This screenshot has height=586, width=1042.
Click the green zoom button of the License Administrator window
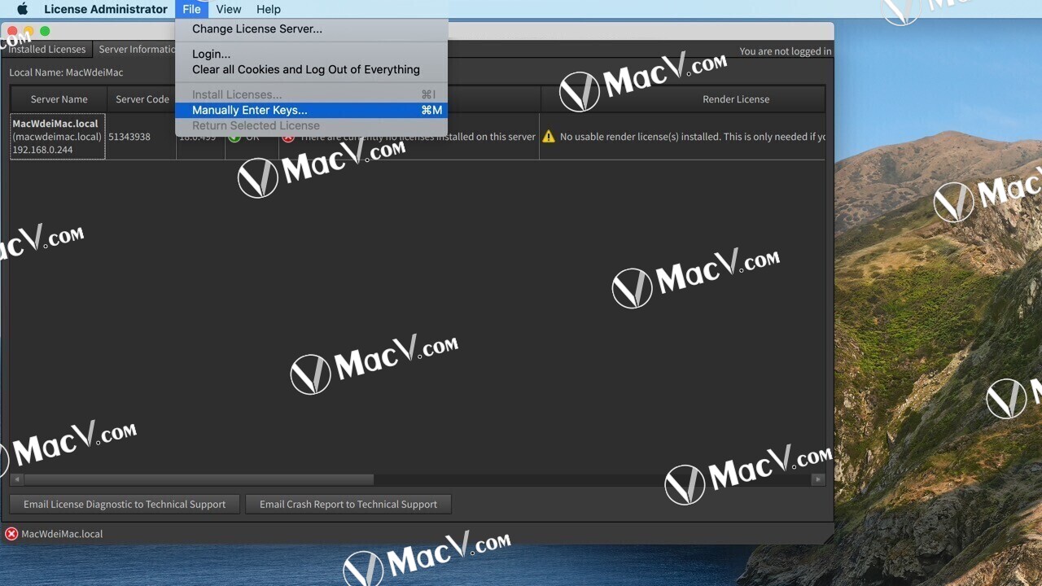point(45,31)
